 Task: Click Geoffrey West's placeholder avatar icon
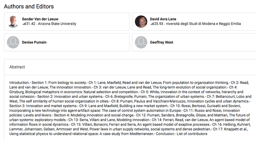141,42
